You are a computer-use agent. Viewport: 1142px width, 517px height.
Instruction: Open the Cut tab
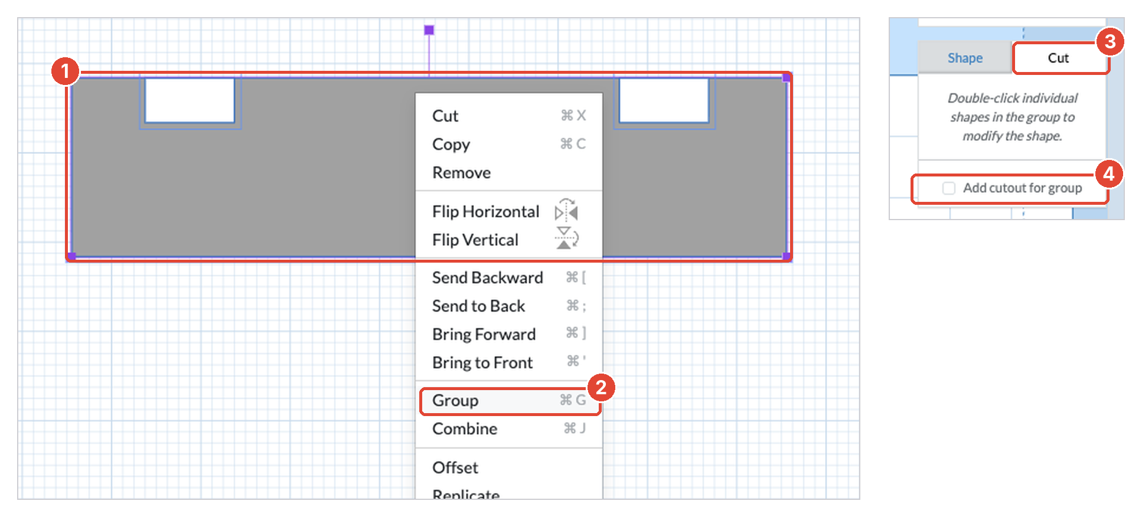[x=1058, y=58]
